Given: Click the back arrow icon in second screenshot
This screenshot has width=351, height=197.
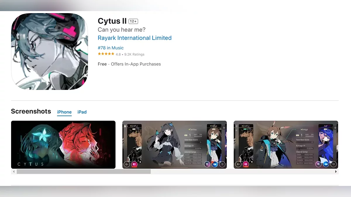Looking at the screenshot, I should pos(127,164).
